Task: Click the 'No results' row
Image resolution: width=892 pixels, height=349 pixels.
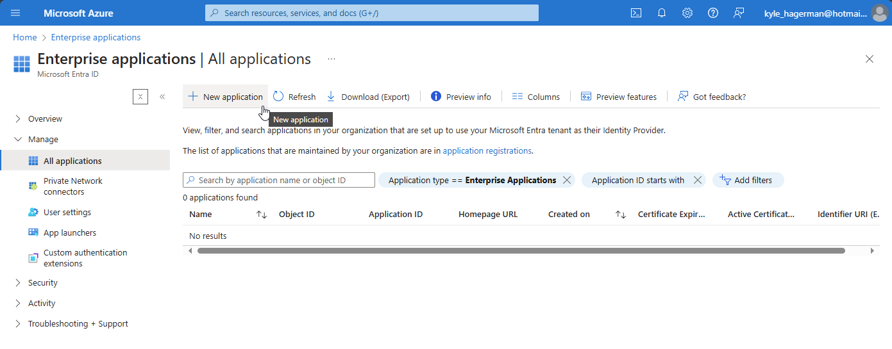Action: click(x=531, y=236)
